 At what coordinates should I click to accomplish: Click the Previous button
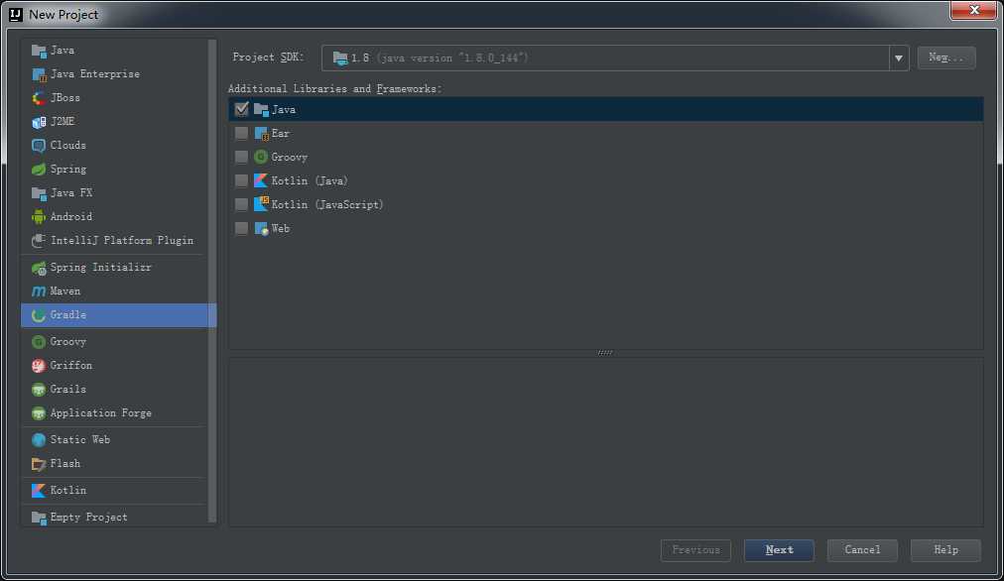695,549
